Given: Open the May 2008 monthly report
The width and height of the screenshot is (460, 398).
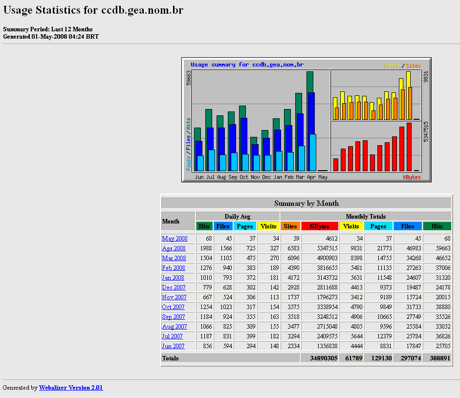Looking at the screenshot, I should [175, 239].
